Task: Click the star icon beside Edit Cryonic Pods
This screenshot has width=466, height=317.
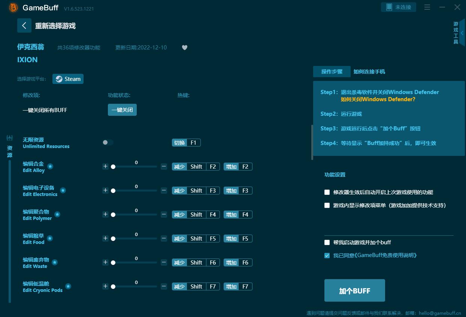Action: 68,286
